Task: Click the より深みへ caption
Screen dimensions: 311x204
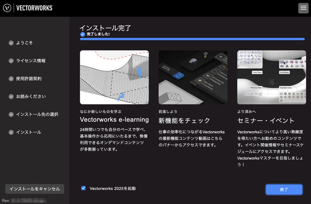Action: pyautogui.click(x=246, y=111)
